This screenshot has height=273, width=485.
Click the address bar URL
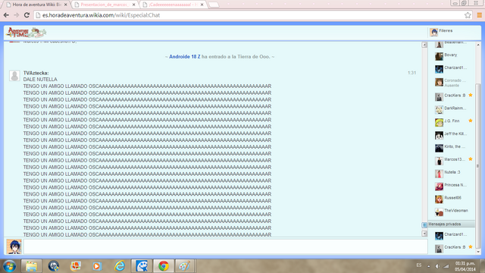coord(101,15)
